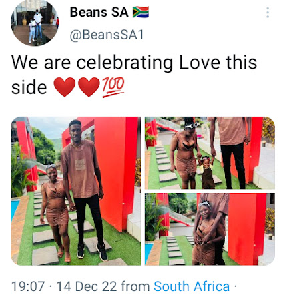Click the word 'side' in tweet
The height and width of the screenshot is (297, 285).
(29, 87)
